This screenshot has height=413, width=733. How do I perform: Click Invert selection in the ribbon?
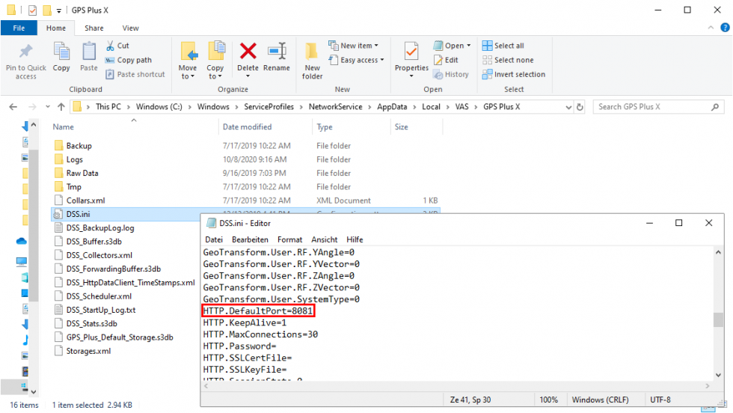[x=519, y=74]
